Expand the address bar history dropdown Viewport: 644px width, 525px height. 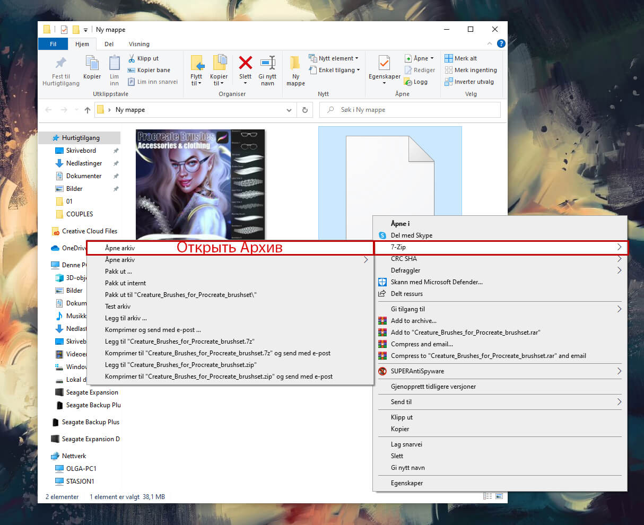pos(289,110)
